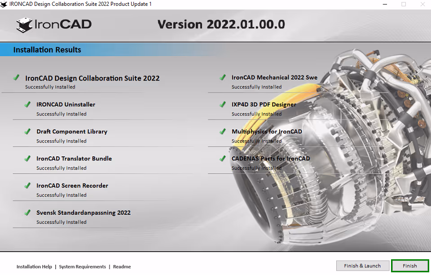Click the Finish & Launch button

363,266
